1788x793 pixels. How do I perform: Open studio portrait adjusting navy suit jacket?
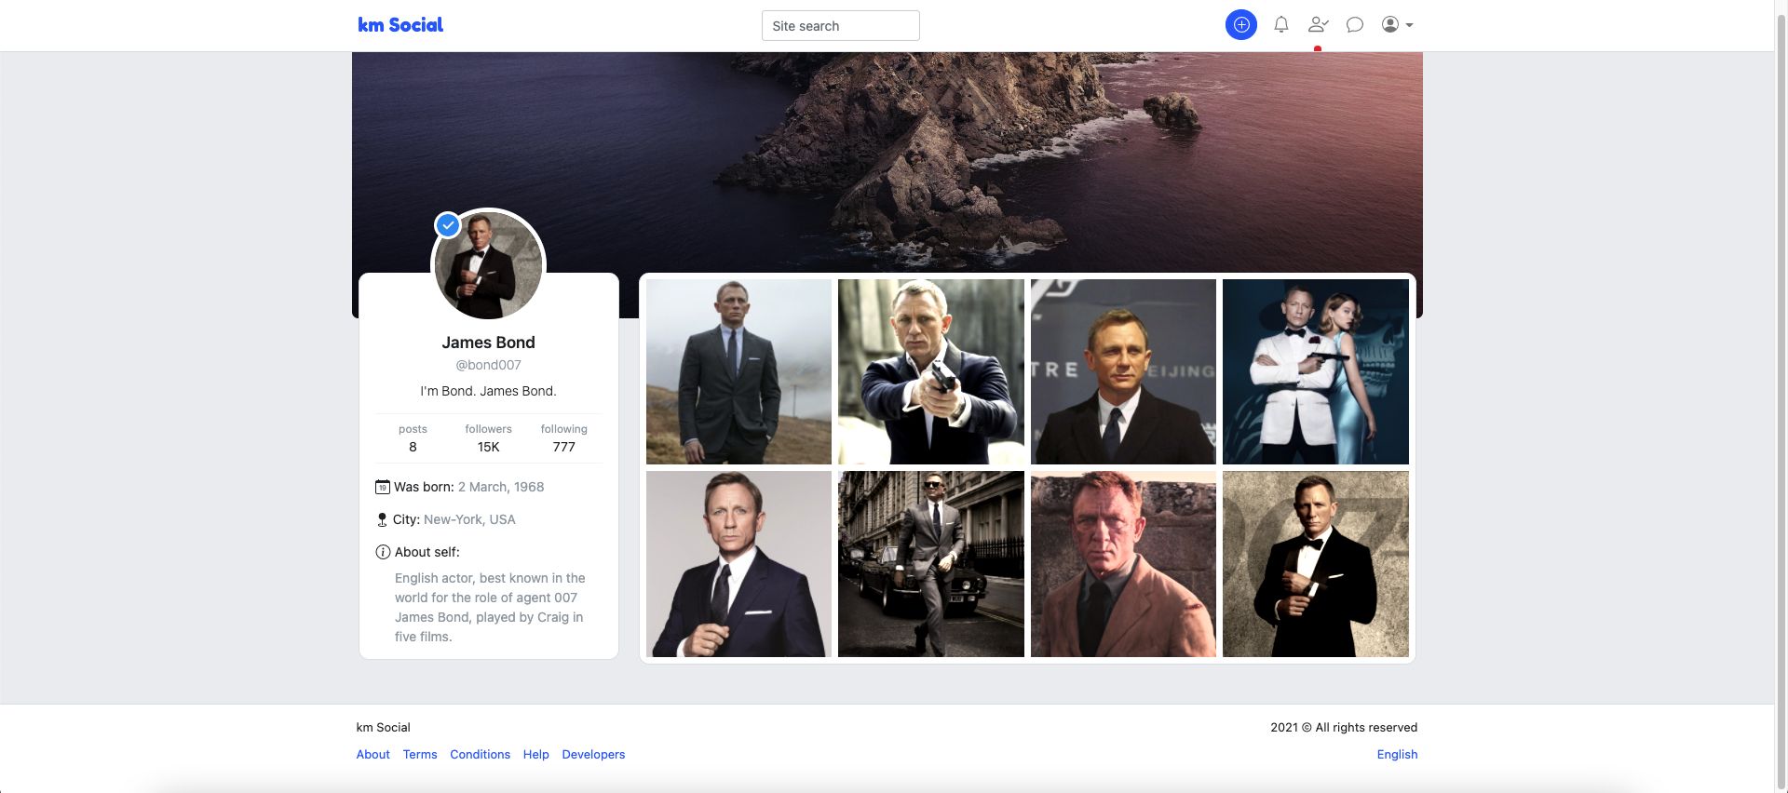tap(738, 564)
